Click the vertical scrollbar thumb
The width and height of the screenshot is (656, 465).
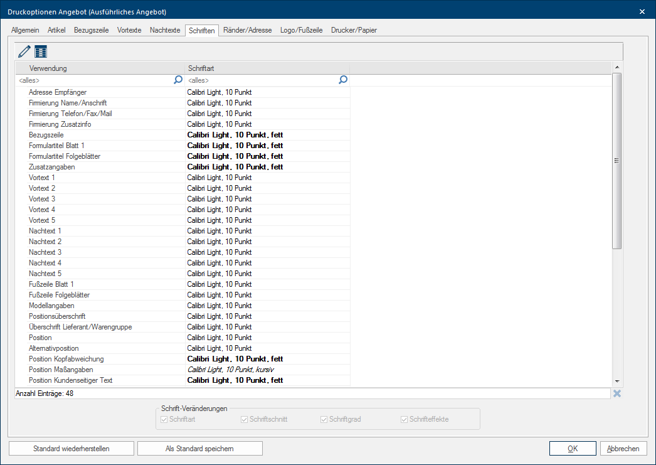point(617,161)
